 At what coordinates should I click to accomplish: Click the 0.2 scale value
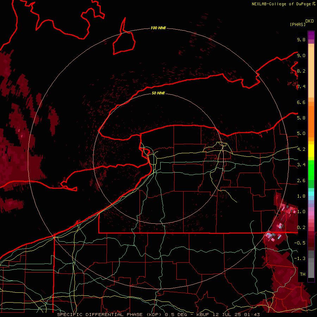[x=301, y=228]
